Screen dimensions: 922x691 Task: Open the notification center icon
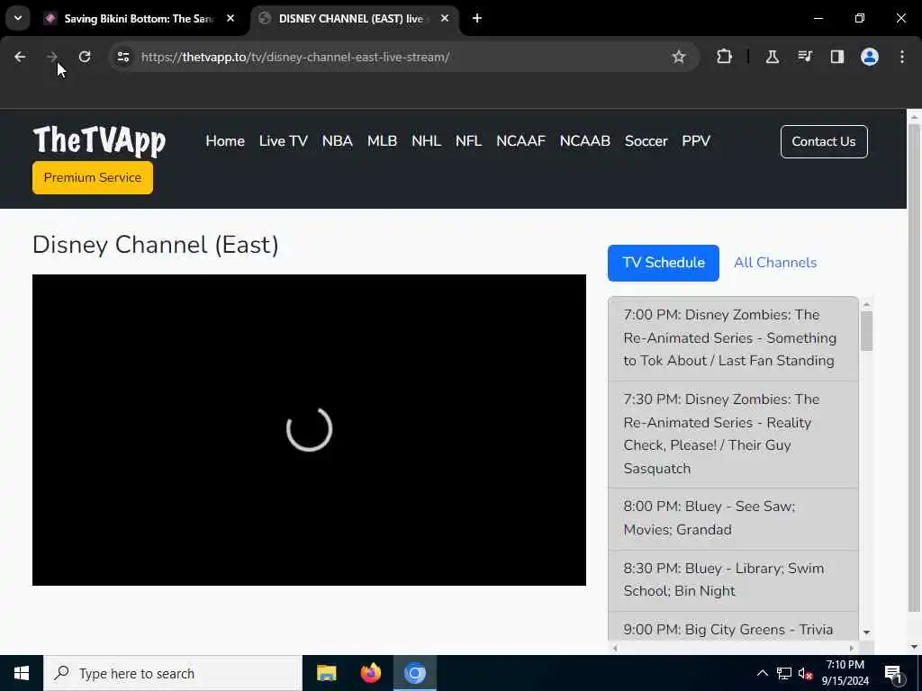[893, 673]
